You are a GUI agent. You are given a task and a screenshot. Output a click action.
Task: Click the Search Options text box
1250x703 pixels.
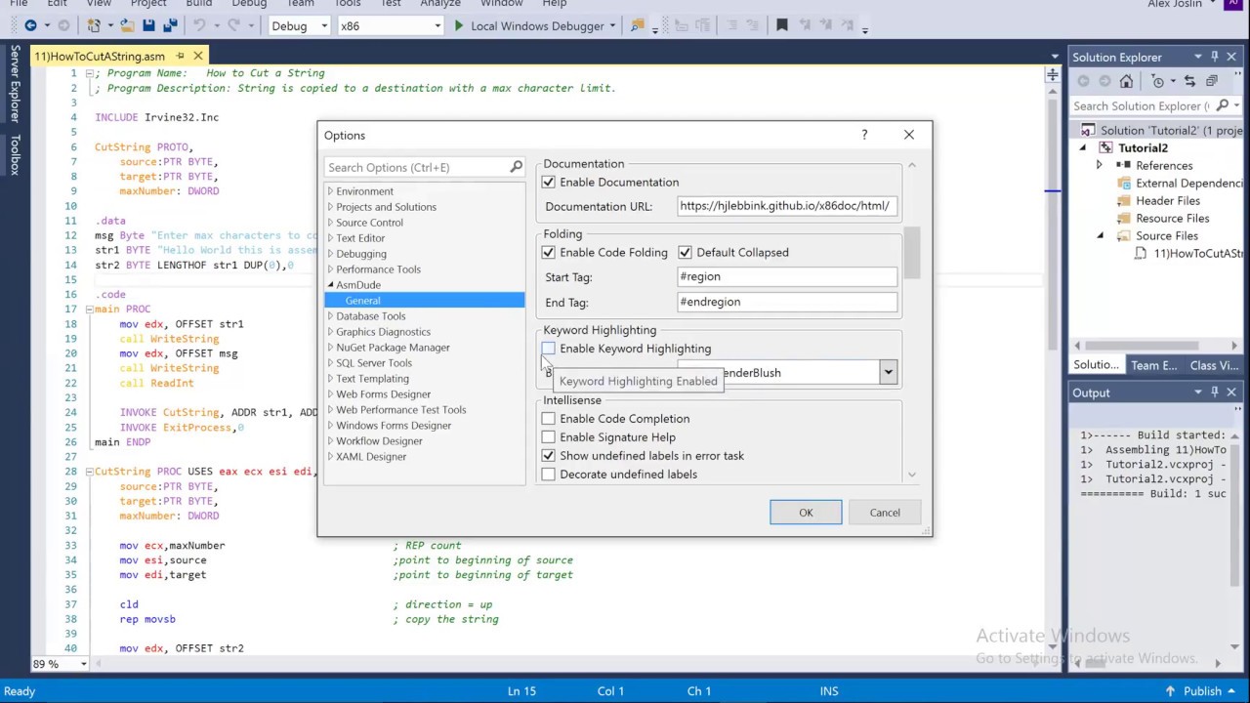tap(416, 167)
